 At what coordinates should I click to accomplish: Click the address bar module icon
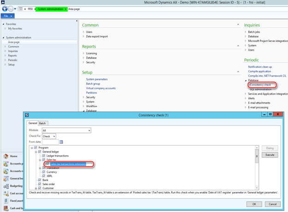[21, 9]
